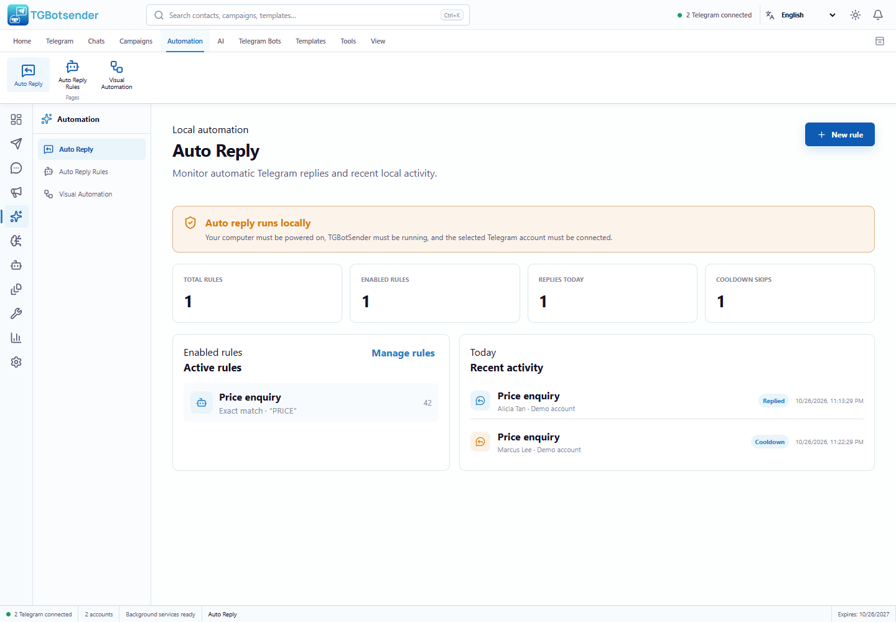Open the robot bots sidebar icon
This screenshot has height=622, width=896.
[x=16, y=265]
